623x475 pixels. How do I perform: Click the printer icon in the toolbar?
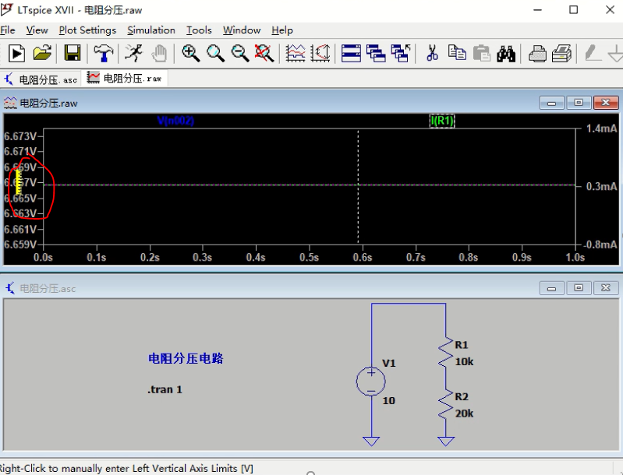click(x=537, y=53)
